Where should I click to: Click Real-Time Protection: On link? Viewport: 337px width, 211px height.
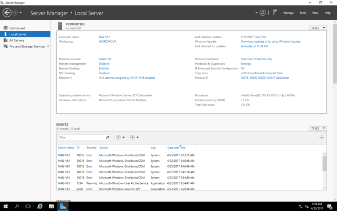(256, 59)
